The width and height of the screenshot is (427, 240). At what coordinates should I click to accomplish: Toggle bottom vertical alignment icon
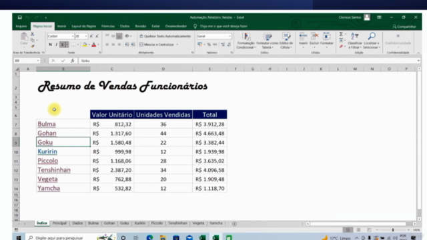click(119, 36)
